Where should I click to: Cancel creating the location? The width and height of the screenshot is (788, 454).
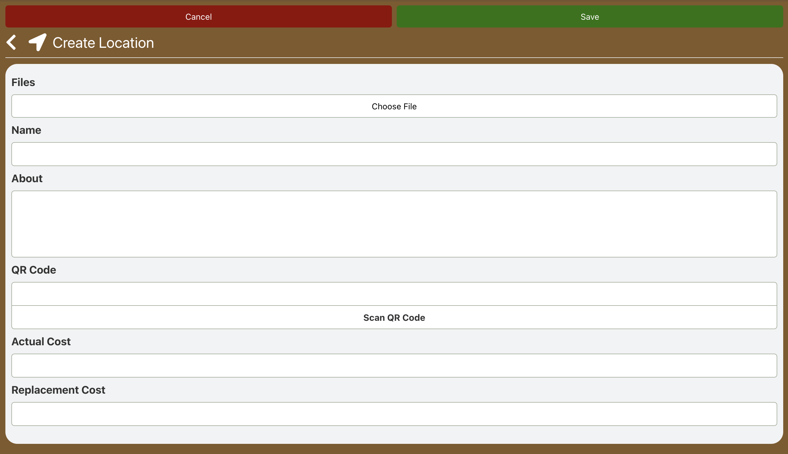(198, 16)
